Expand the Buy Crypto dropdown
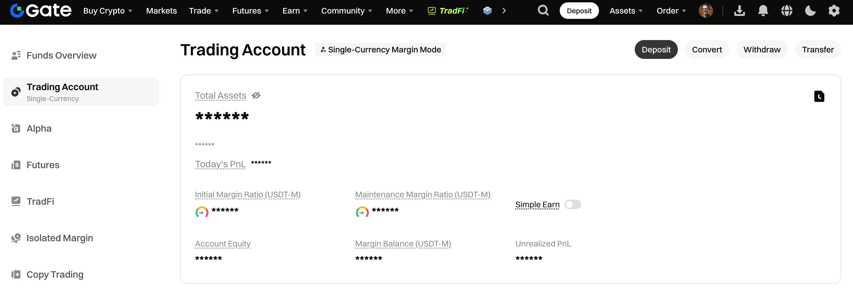This screenshot has height=288, width=853. [108, 11]
